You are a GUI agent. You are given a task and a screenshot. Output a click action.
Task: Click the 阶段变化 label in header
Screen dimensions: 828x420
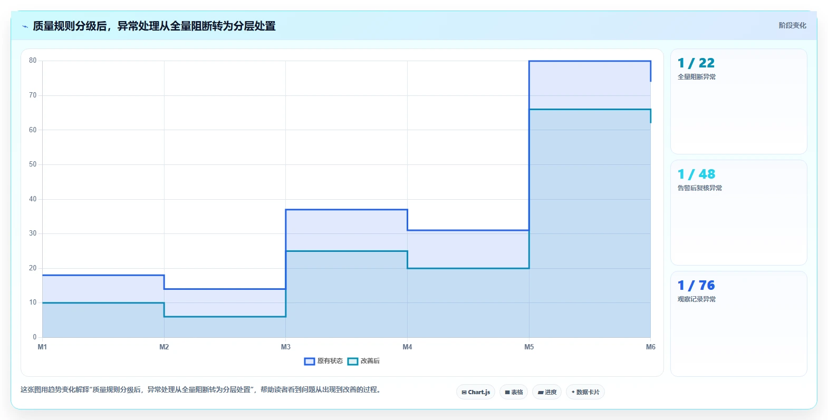click(792, 25)
